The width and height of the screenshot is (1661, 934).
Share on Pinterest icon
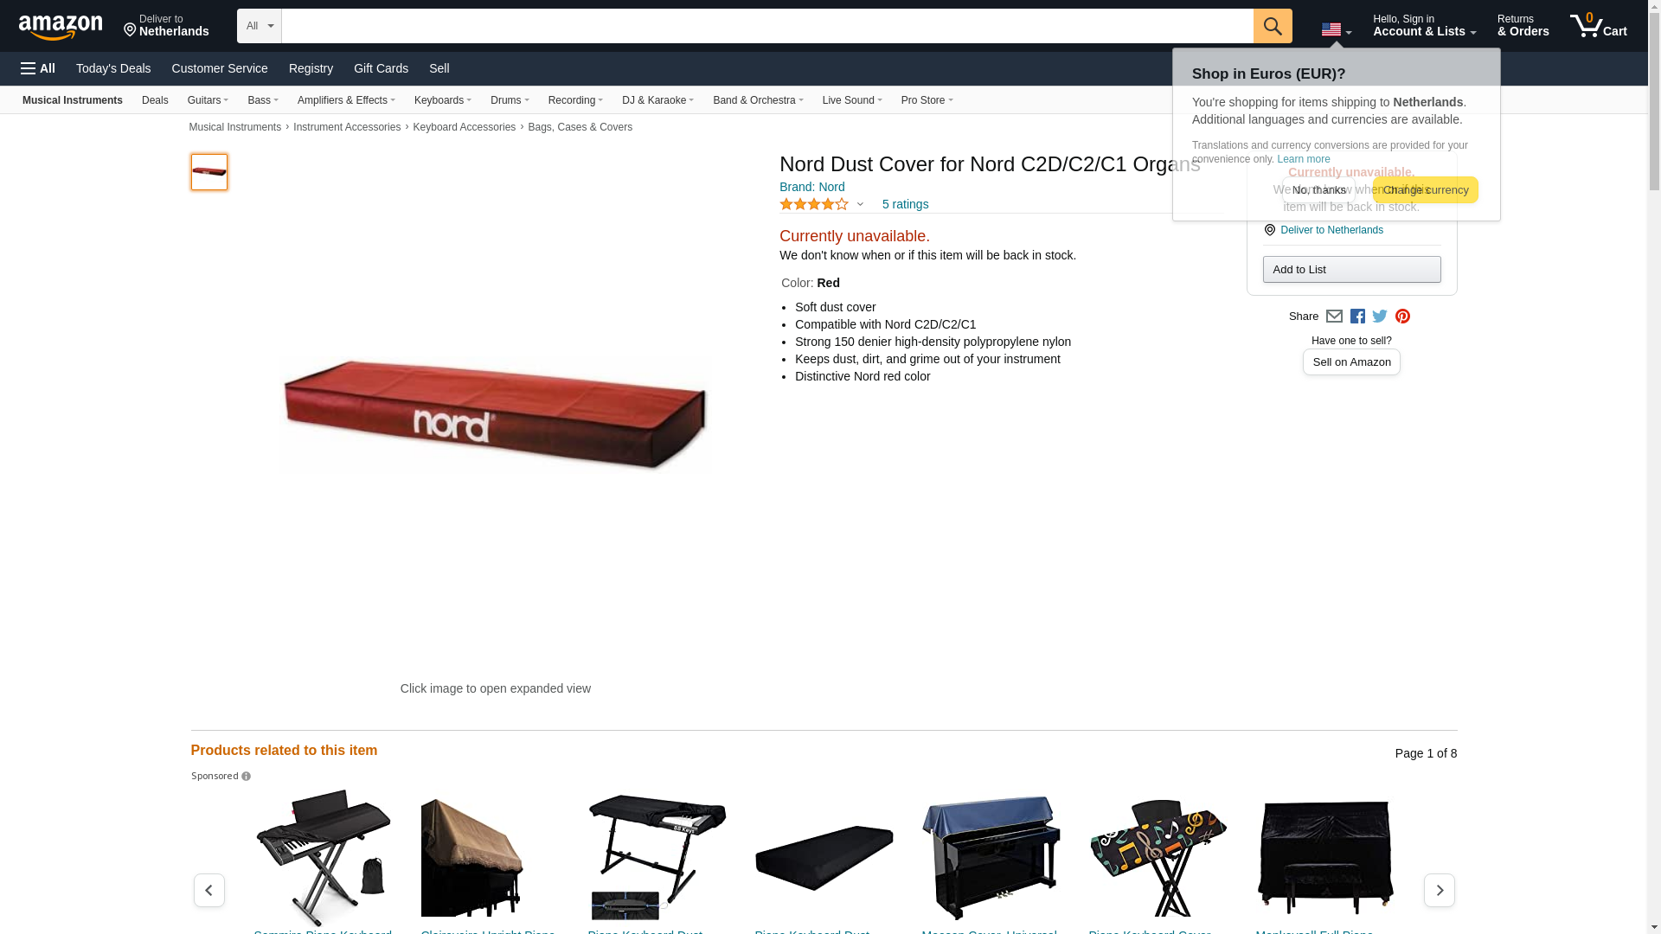tap(1402, 317)
